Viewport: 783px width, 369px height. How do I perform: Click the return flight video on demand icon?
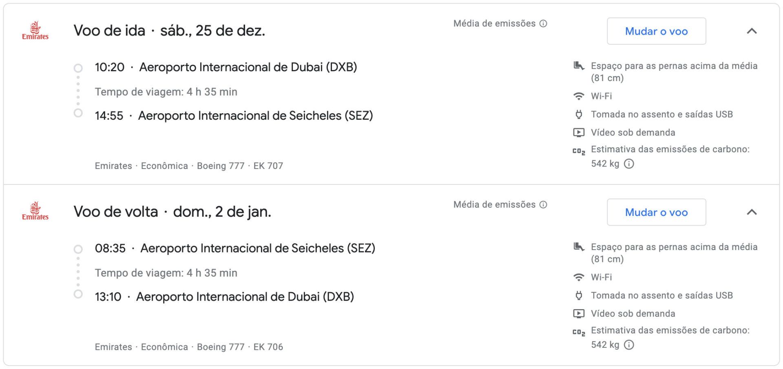click(579, 314)
